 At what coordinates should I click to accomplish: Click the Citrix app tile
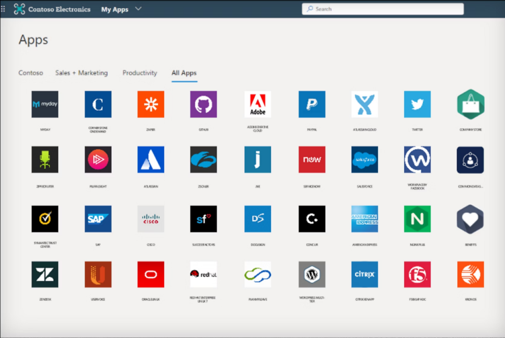tap(364, 274)
